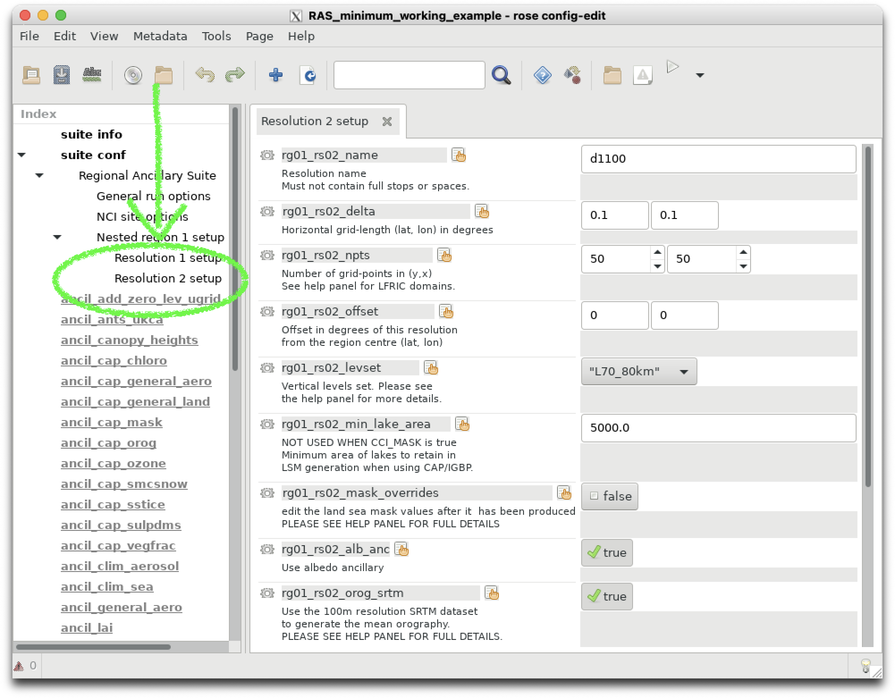This screenshot has height=698, width=895.
Task: Select General run options in tree
Action: click(x=153, y=196)
